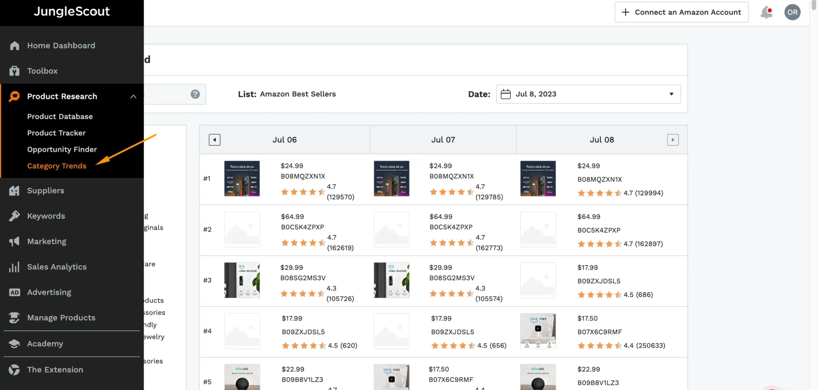The height and width of the screenshot is (390, 818).
Task: Click the Amazon Best Sellers list label
Action: pyautogui.click(x=298, y=94)
